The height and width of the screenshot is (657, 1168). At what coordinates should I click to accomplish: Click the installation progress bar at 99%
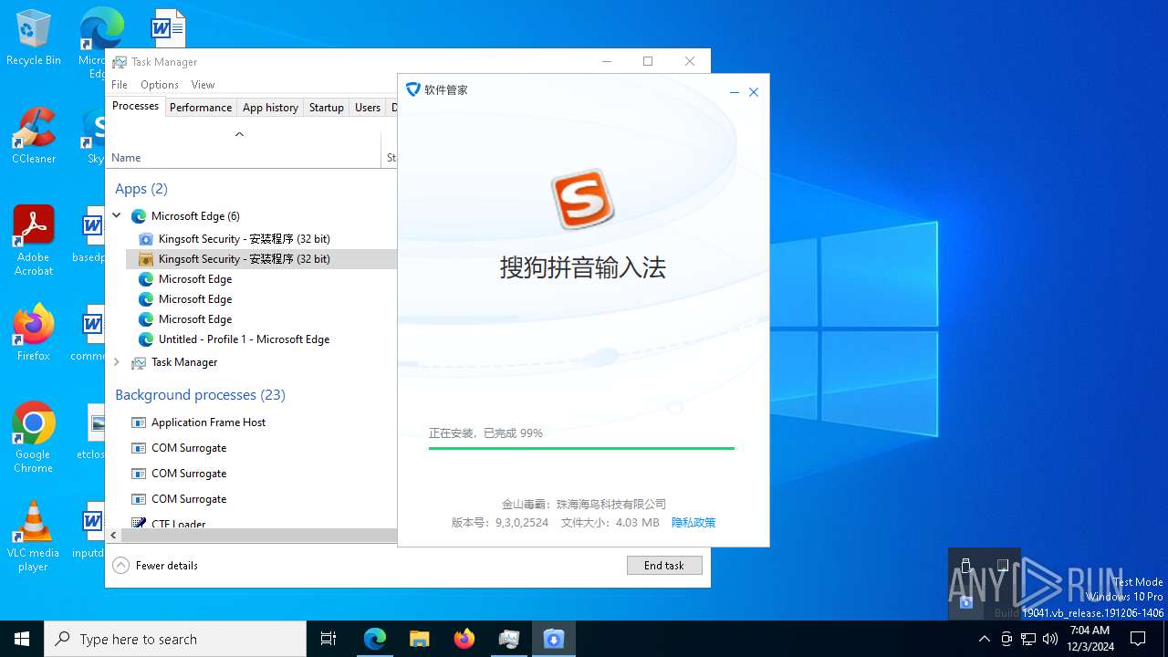(x=581, y=448)
